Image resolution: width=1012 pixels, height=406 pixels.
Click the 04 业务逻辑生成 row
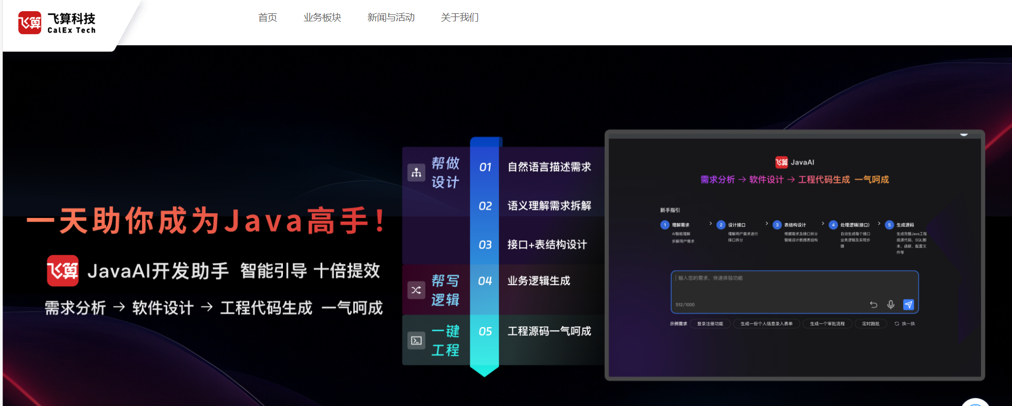(524, 281)
